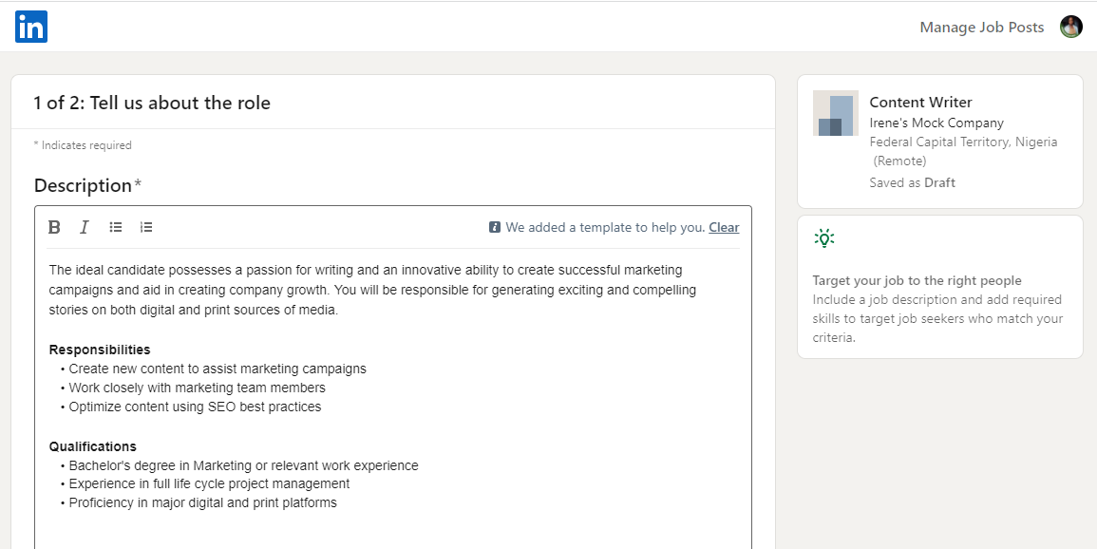Apply bulleted list formatting
Viewport: 1097px width, 549px height.
[115, 227]
